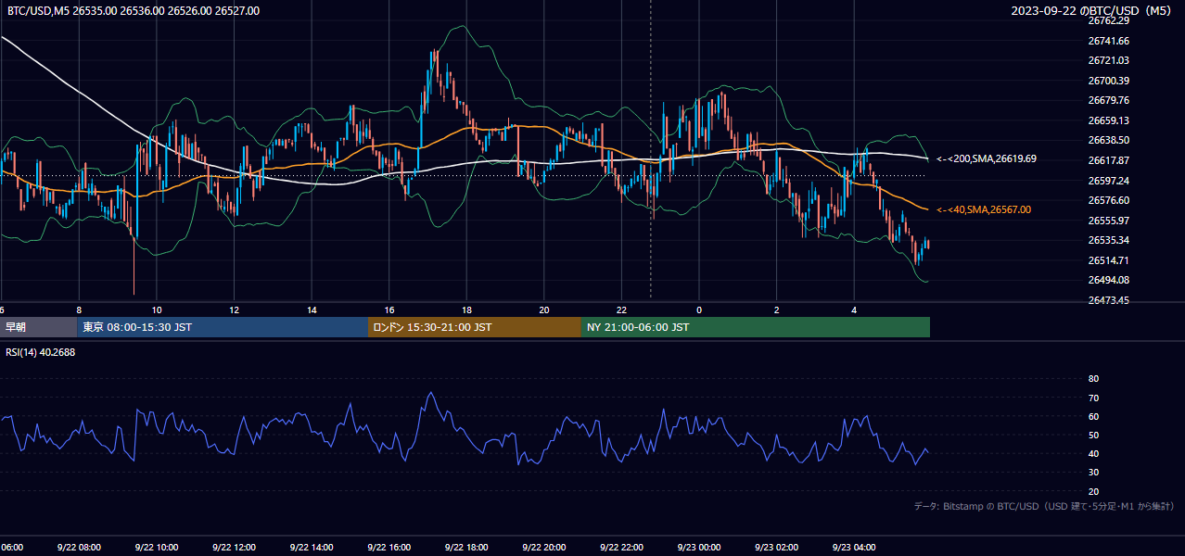
Task: Click price axis value 26617.87
Action: 1108,160
